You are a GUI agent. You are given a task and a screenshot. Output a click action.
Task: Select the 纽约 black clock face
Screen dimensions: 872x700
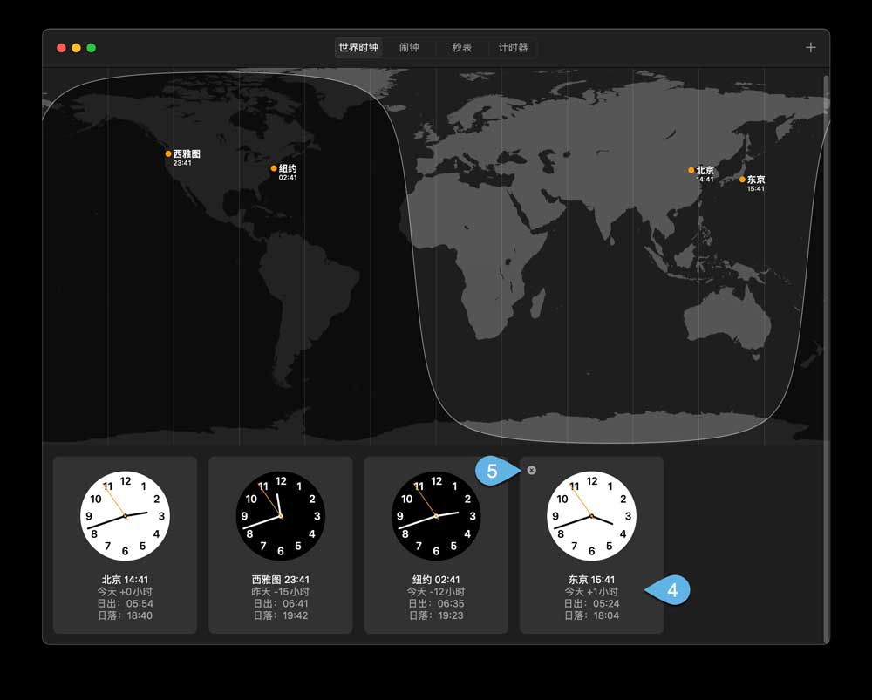click(436, 516)
